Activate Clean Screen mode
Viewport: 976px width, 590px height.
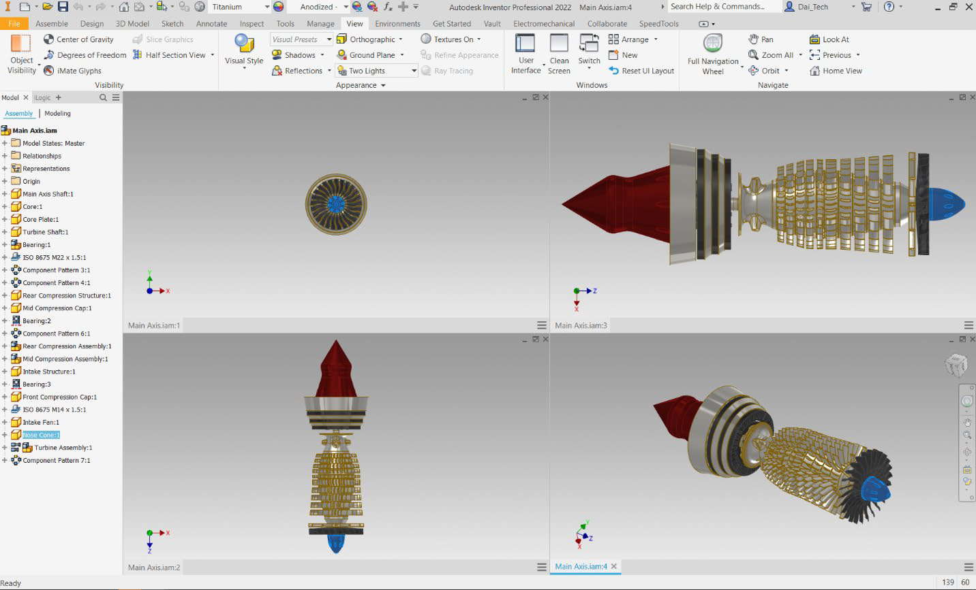(559, 54)
